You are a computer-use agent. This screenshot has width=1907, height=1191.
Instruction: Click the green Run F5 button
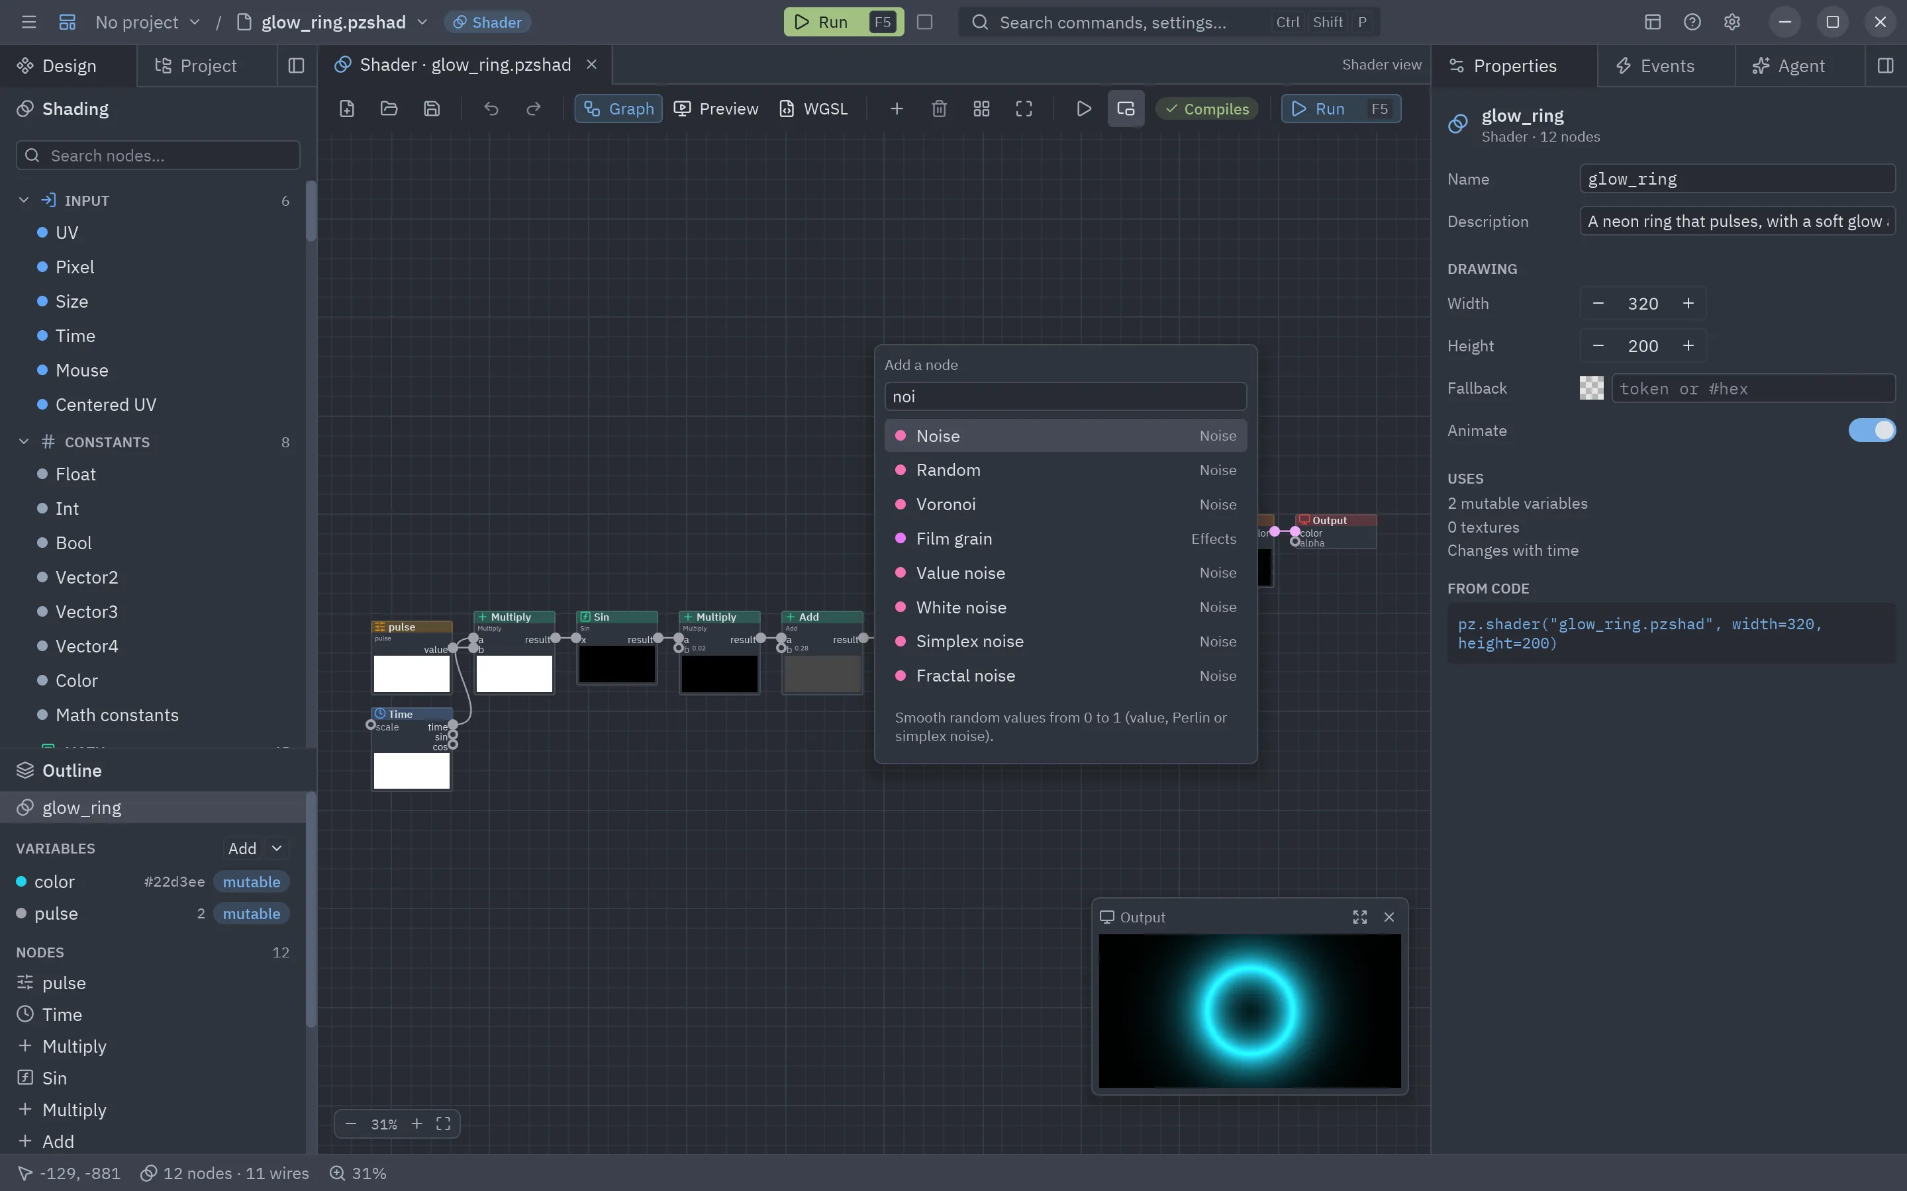pyautogui.click(x=844, y=22)
